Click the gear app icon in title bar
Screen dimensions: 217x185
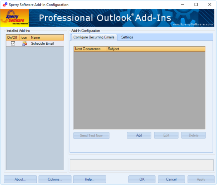click(5, 4)
